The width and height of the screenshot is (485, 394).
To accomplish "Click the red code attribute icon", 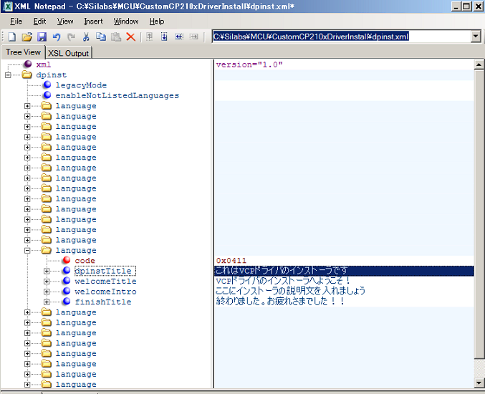I will 67,260.
